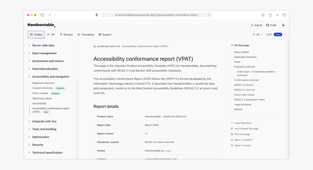Open a new tab with the plus icon

pos(277,15)
